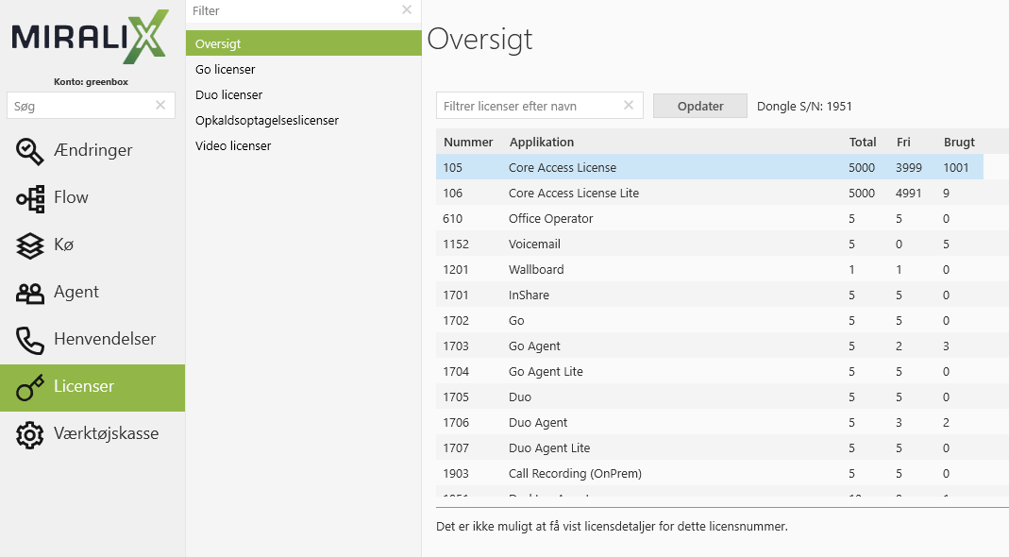Select the Go license row 1702

[x=709, y=321]
